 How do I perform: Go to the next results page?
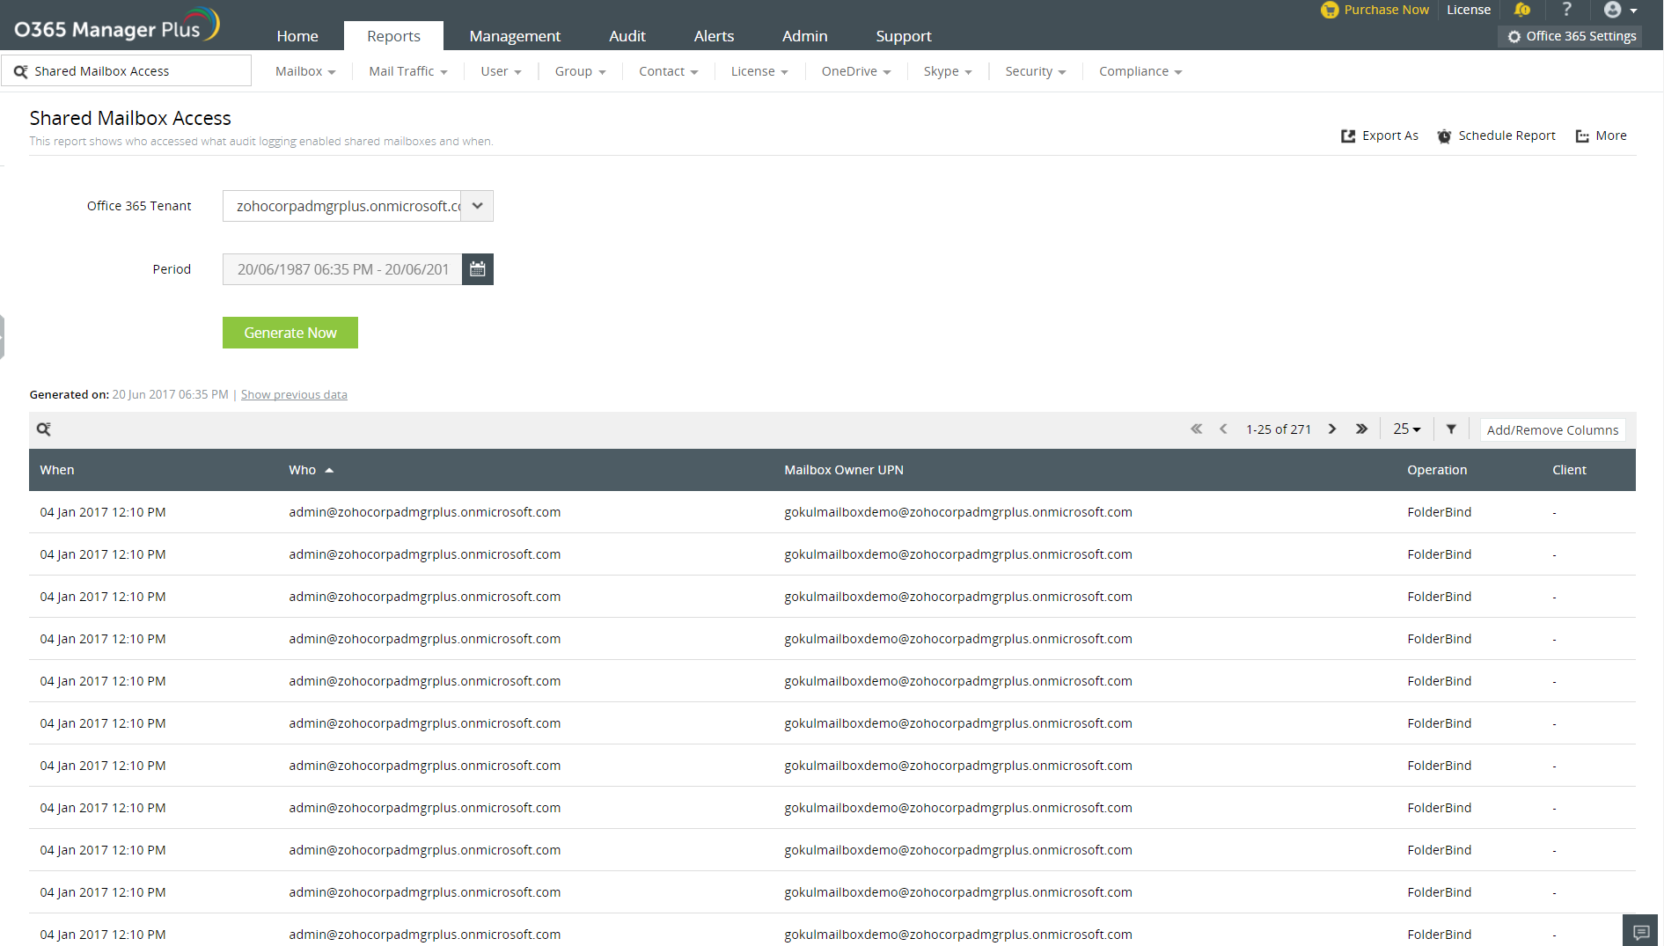[1331, 429]
